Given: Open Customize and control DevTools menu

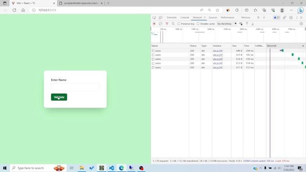Looking at the screenshot, I should (297, 18).
